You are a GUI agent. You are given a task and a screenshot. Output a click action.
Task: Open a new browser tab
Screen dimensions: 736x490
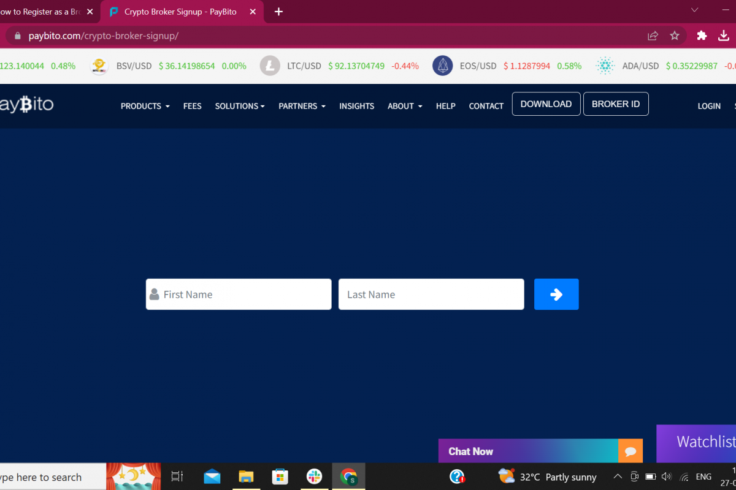[x=278, y=12]
